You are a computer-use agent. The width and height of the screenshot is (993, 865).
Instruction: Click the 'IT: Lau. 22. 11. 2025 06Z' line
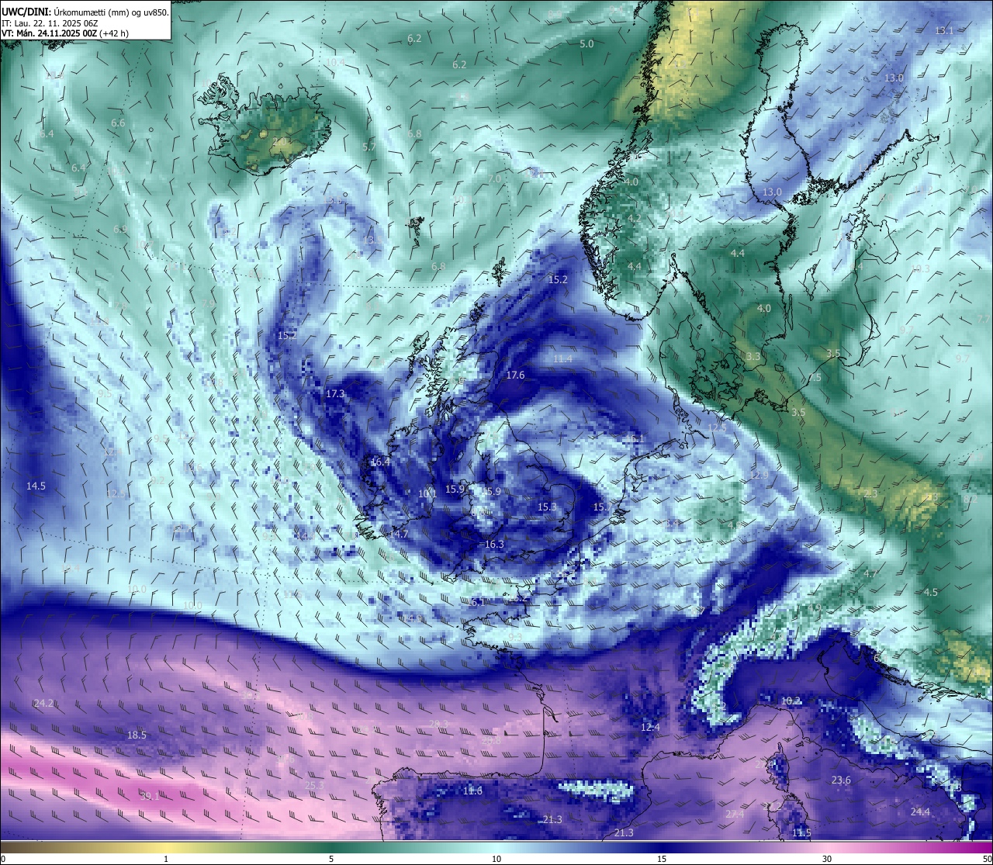(x=50, y=22)
